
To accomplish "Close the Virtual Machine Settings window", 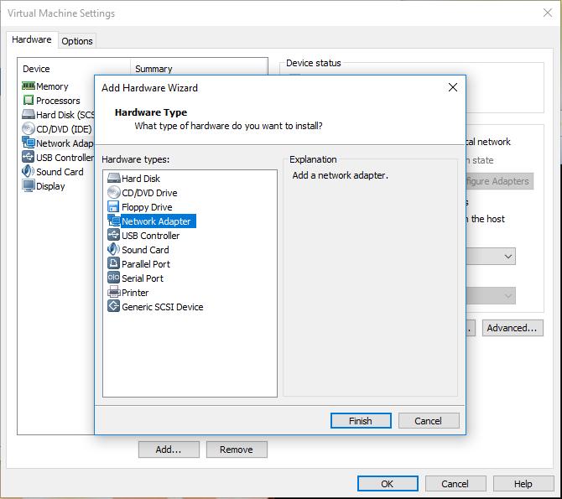I will coord(548,13).
